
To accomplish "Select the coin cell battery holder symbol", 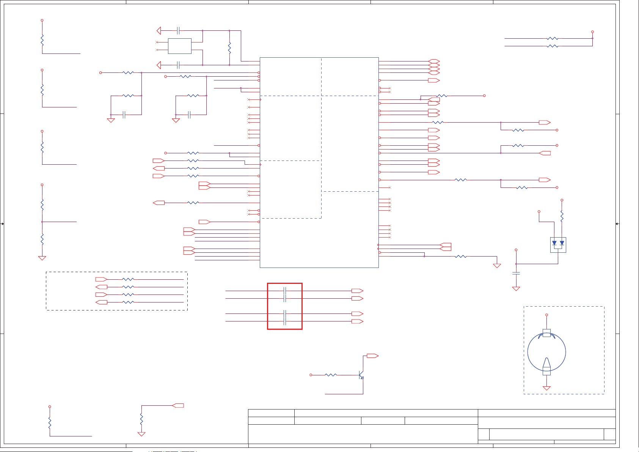I will [546, 352].
